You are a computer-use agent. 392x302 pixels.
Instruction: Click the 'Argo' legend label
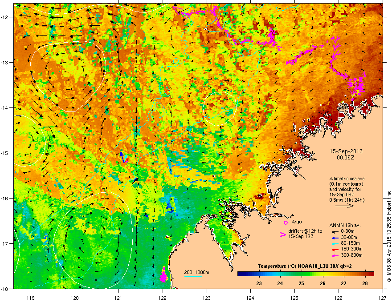pos(297,222)
